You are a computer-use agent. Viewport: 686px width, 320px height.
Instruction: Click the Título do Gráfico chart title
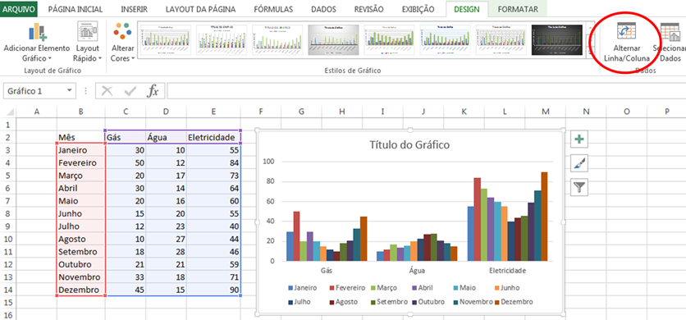(409, 144)
